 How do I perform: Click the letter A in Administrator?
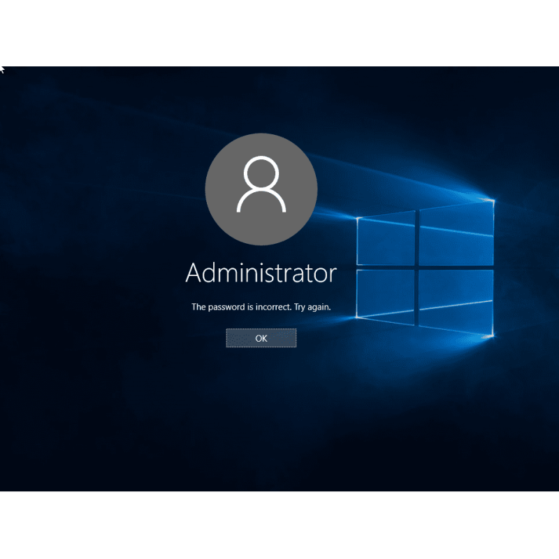point(195,273)
